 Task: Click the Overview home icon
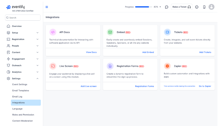(9, 26)
